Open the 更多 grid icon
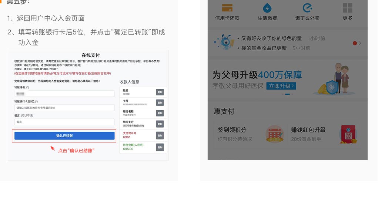Viewport: 378px width, 222px height. click(x=347, y=8)
